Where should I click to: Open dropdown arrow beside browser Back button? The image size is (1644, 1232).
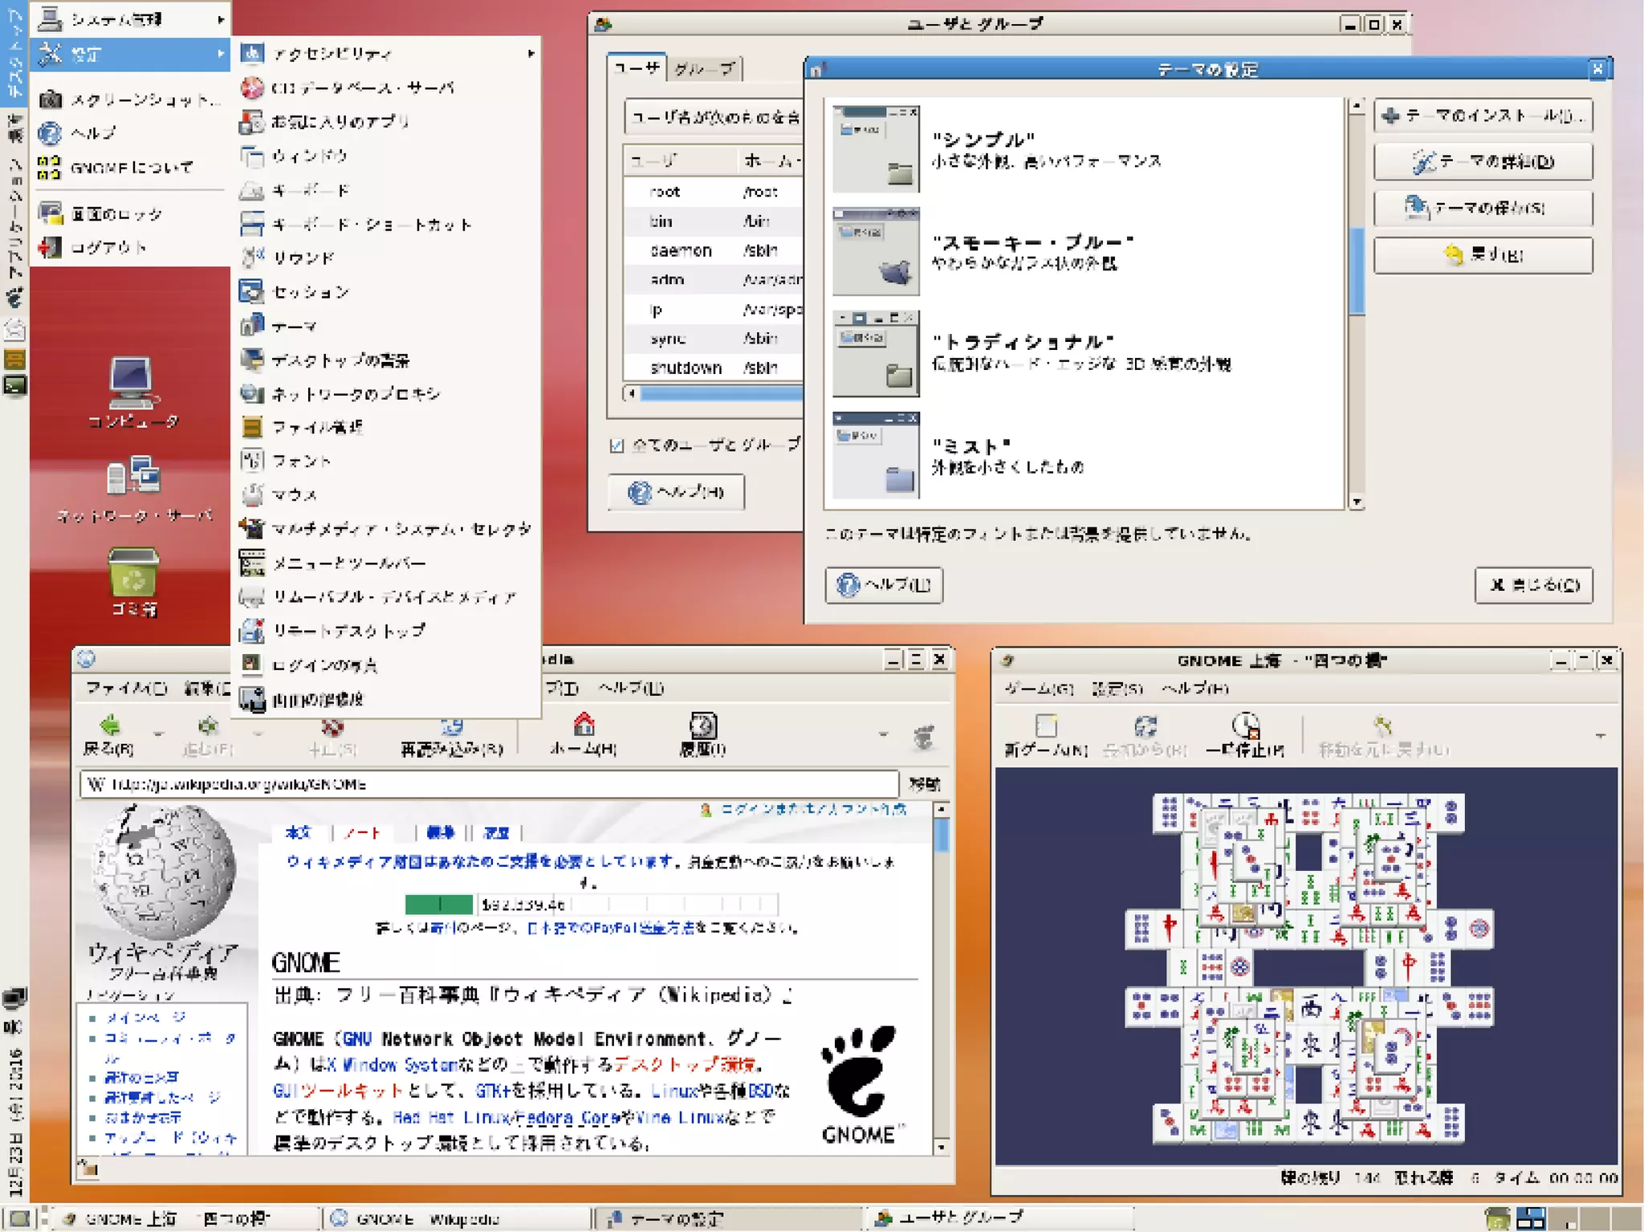coord(158,733)
